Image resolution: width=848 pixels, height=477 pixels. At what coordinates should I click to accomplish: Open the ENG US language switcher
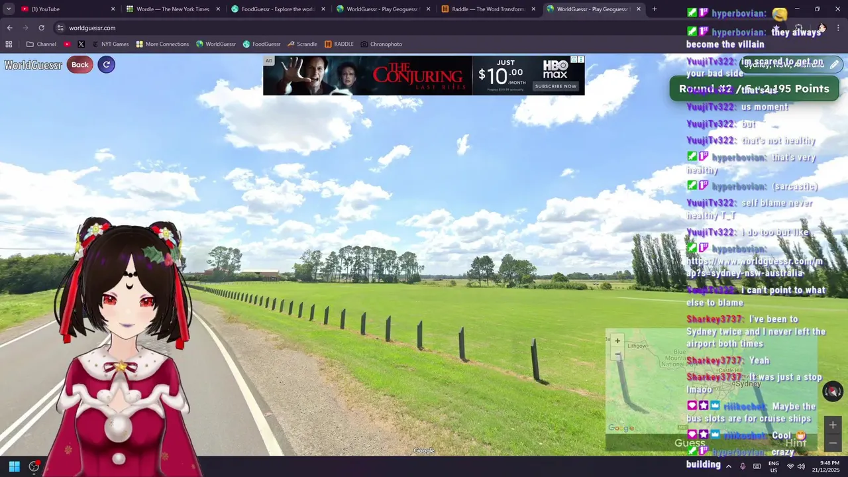773,466
